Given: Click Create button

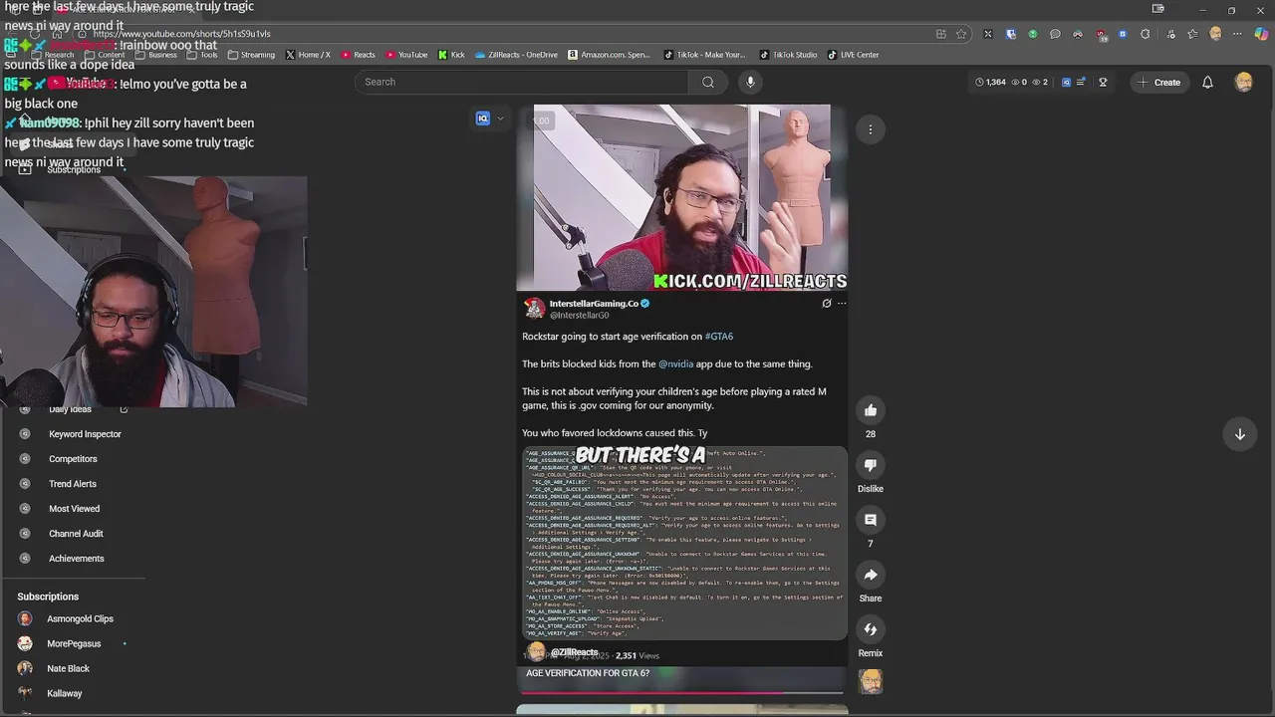Looking at the screenshot, I should 1158,82.
